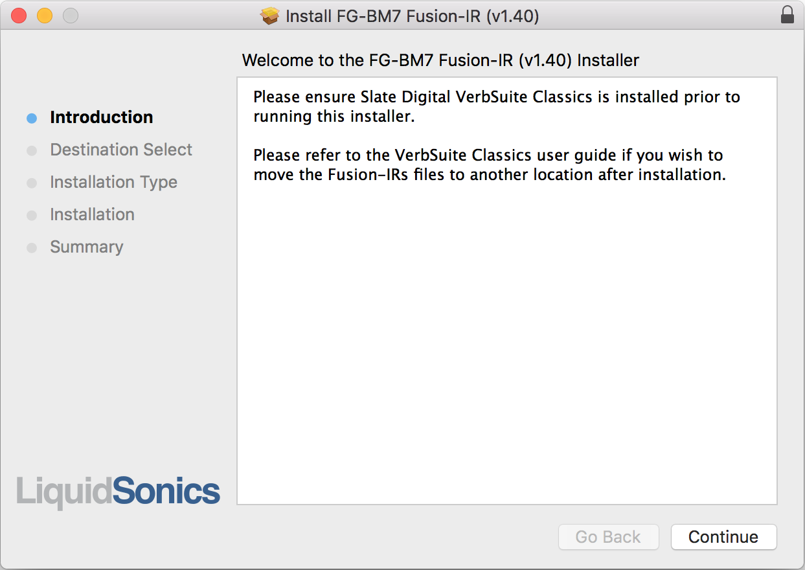The width and height of the screenshot is (805, 570).
Task: Click the window title Install FG-BM7 Fusion-IR
Action: click(x=413, y=16)
